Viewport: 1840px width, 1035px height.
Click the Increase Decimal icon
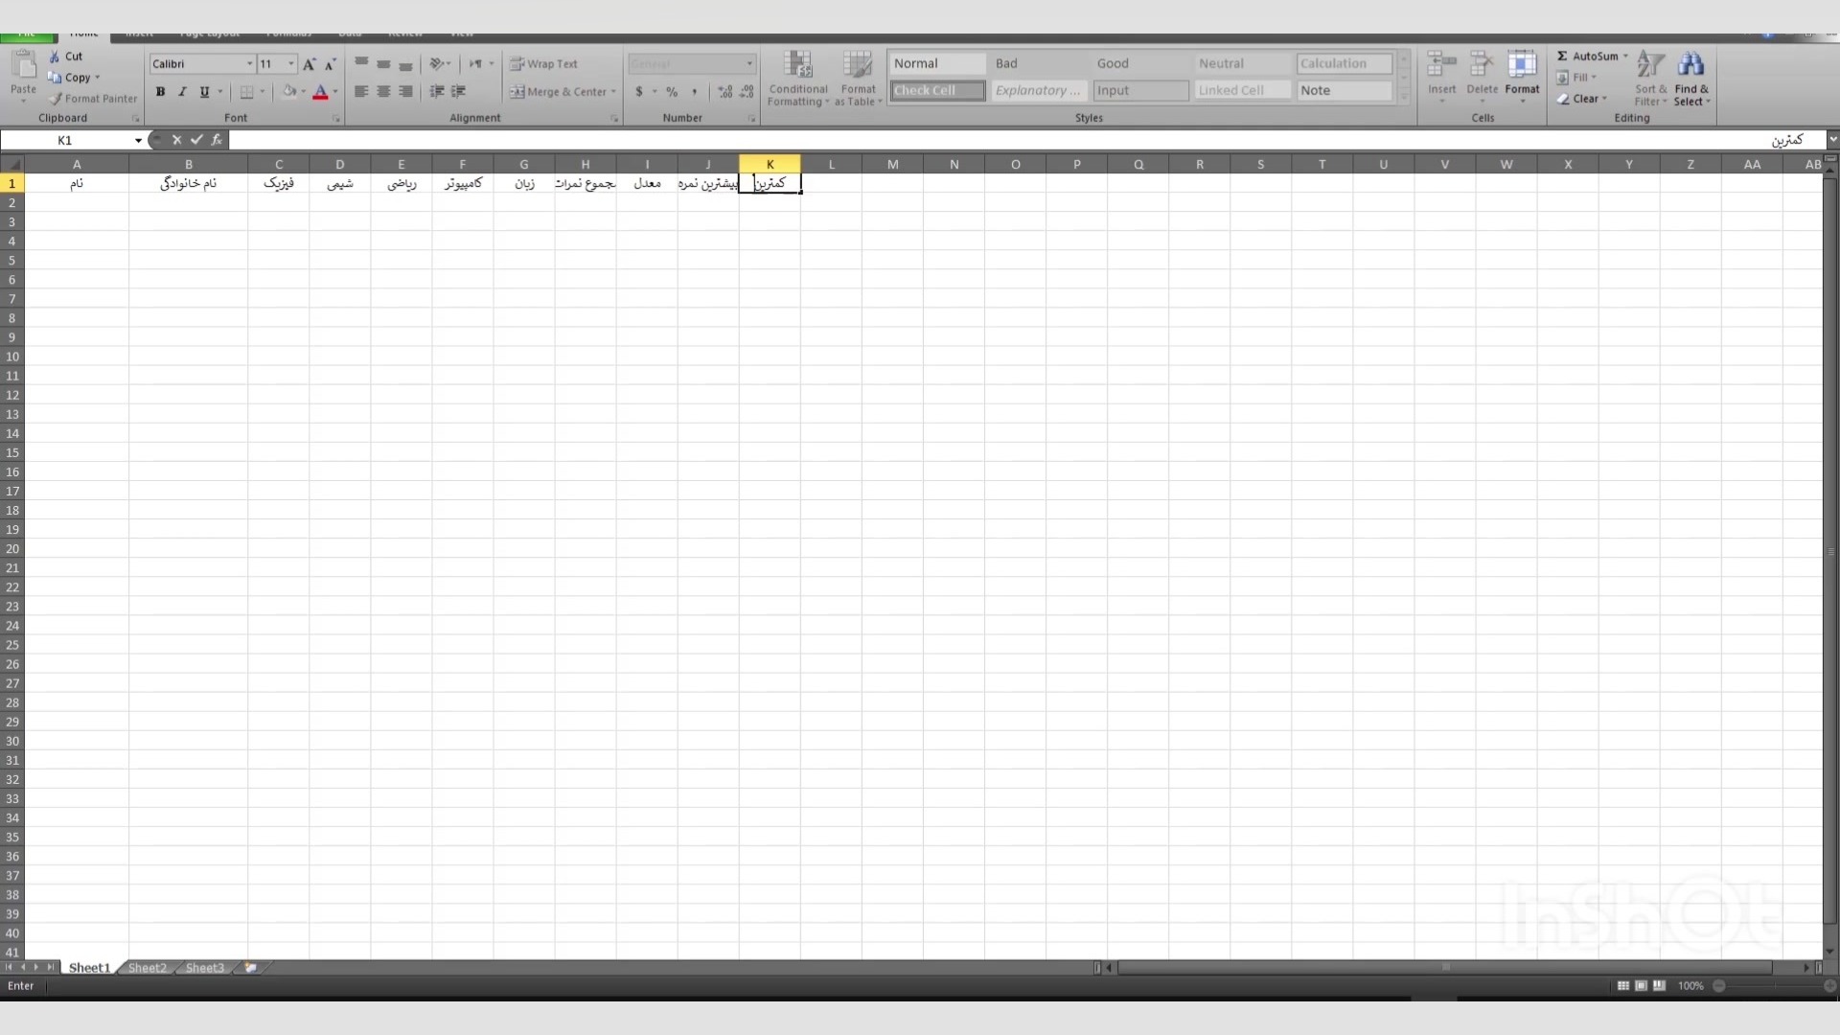(725, 92)
